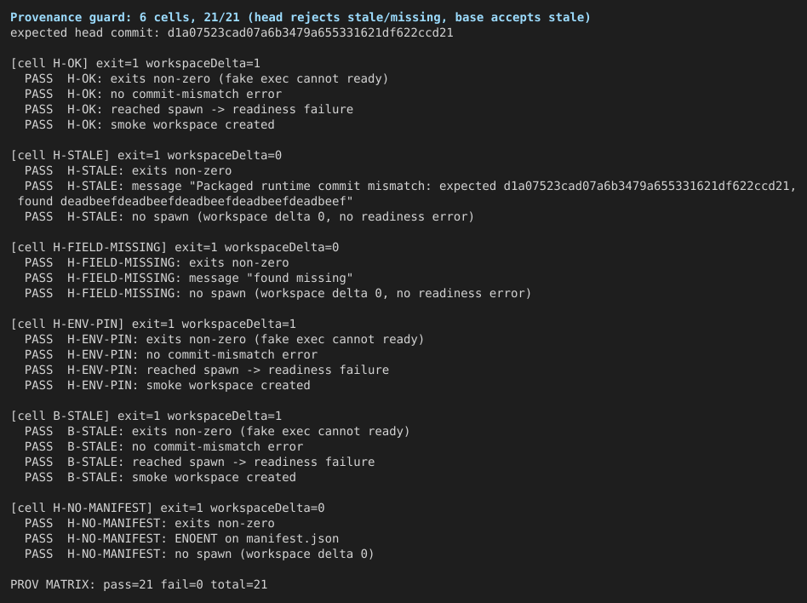
Task: Click H-ENV-PIN no commit-mismatch error line
Action: pos(171,355)
